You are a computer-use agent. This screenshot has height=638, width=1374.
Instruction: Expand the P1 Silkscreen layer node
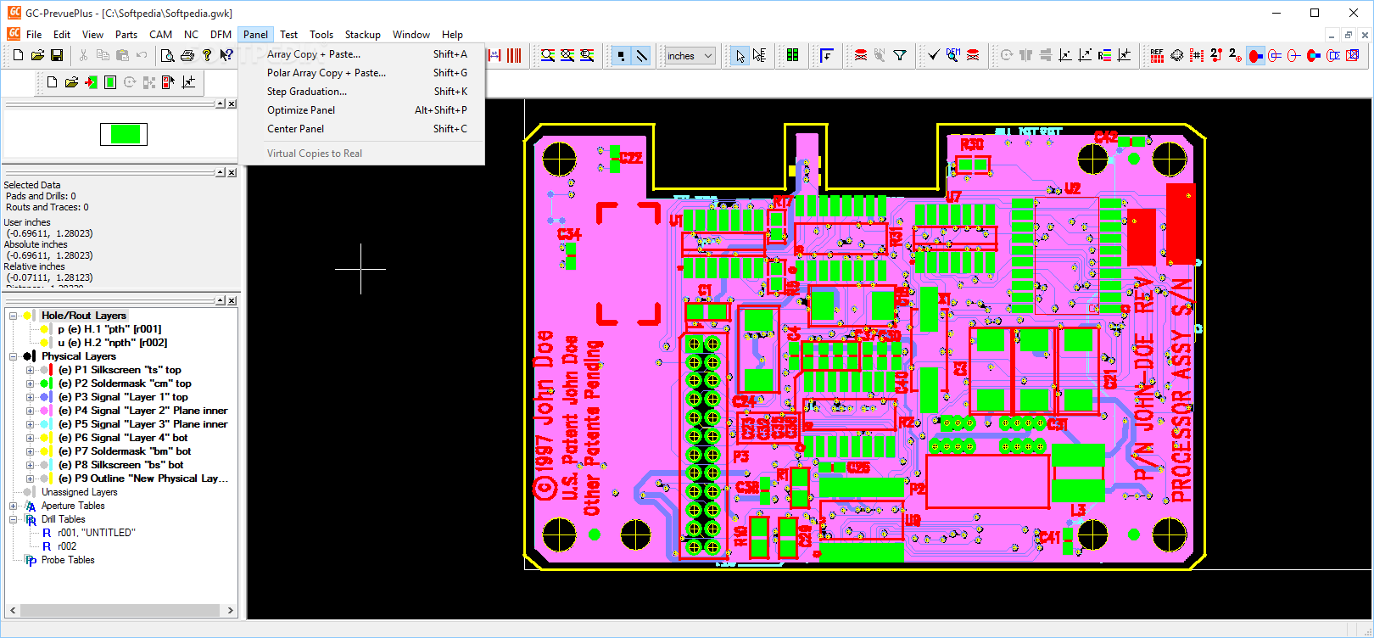click(30, 370)
